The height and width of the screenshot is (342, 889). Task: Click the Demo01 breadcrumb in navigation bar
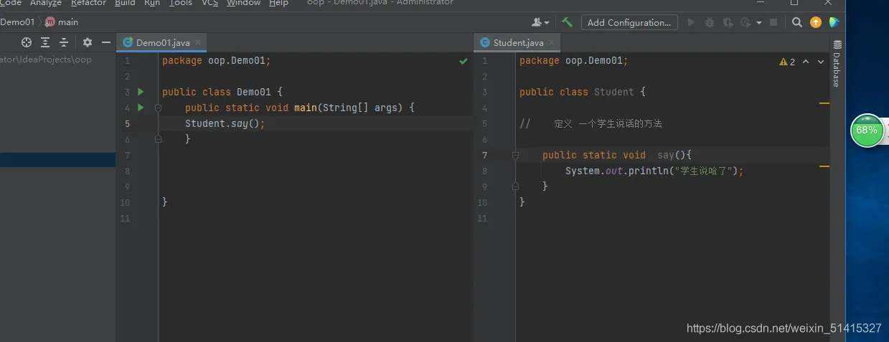tap(17, 22)
